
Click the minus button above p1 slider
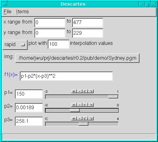coord(80,91)
